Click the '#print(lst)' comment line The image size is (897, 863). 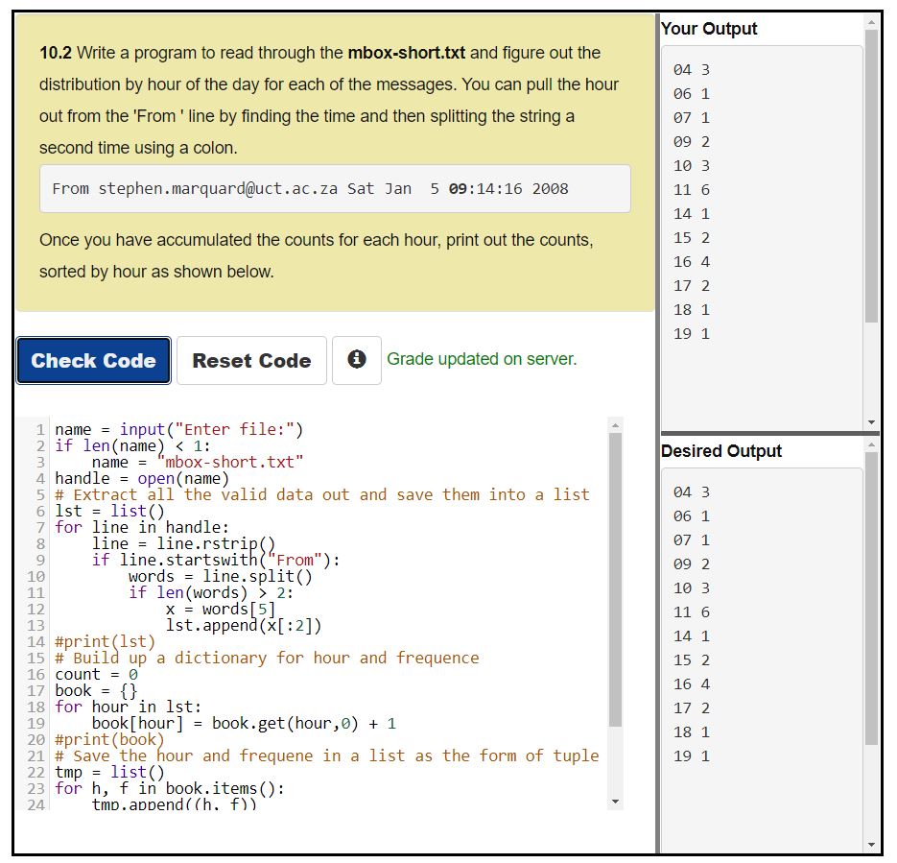click(x=106, y=641)
